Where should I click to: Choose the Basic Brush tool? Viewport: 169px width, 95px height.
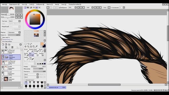pos(36,50)
